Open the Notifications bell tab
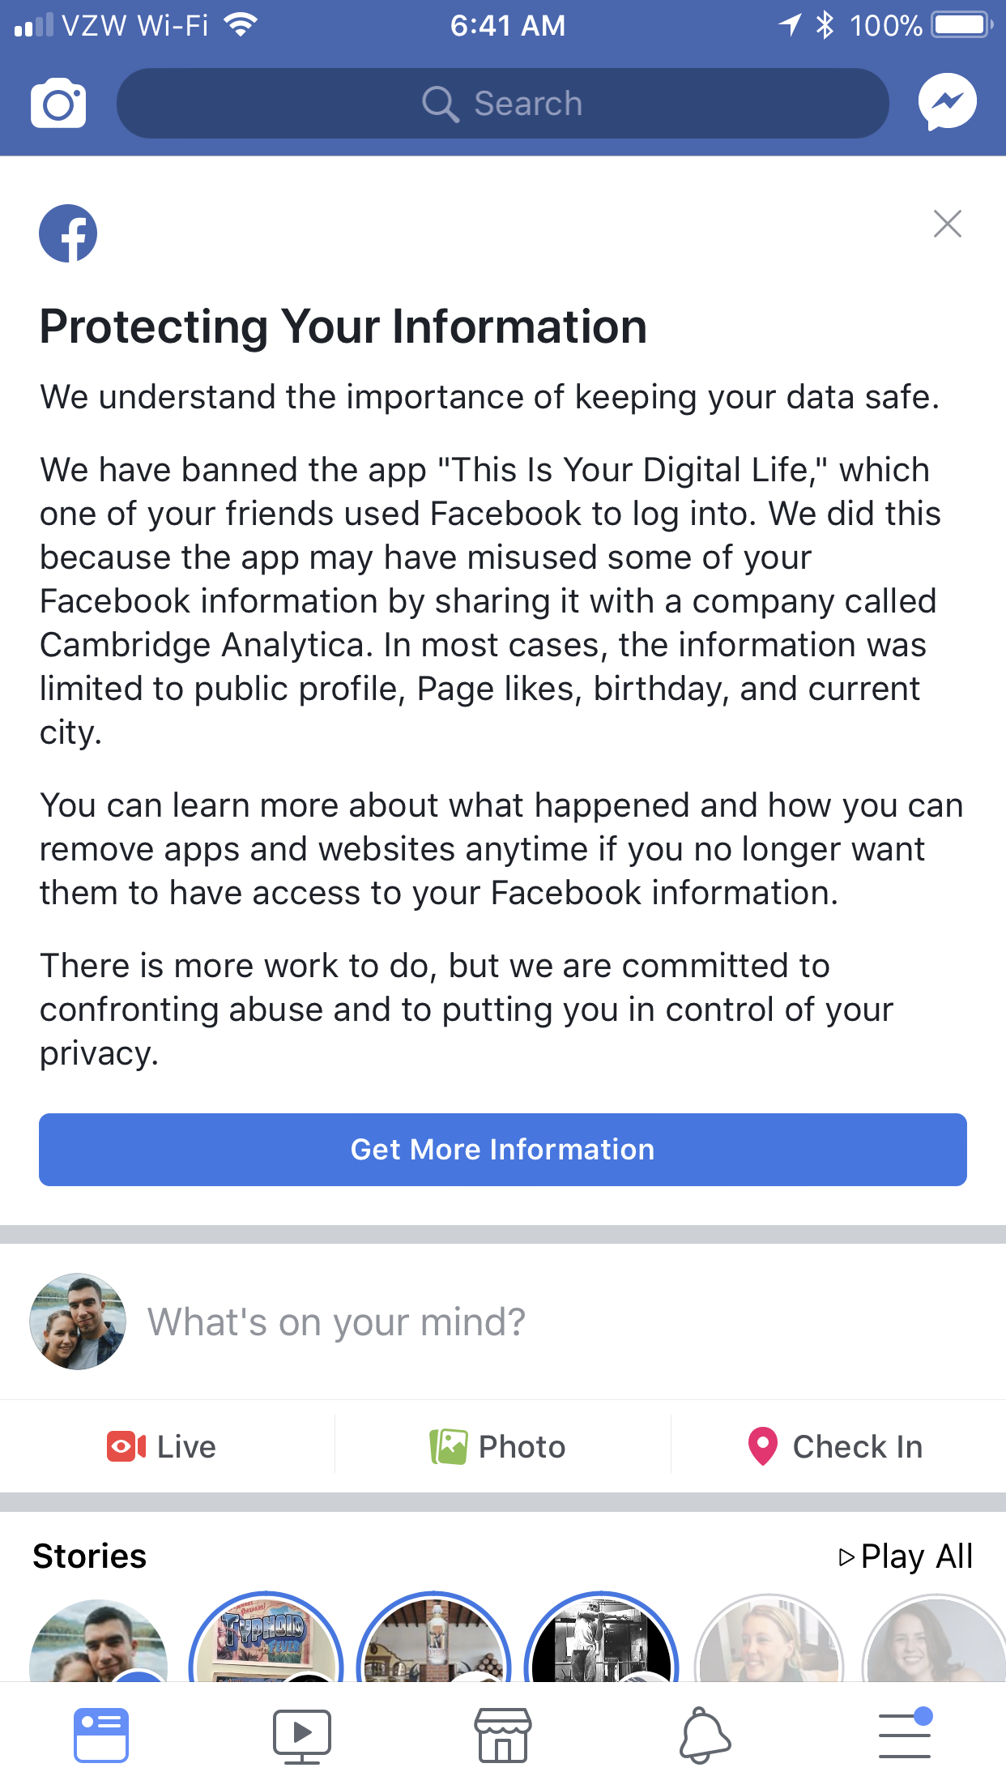 click(704, 1736)
